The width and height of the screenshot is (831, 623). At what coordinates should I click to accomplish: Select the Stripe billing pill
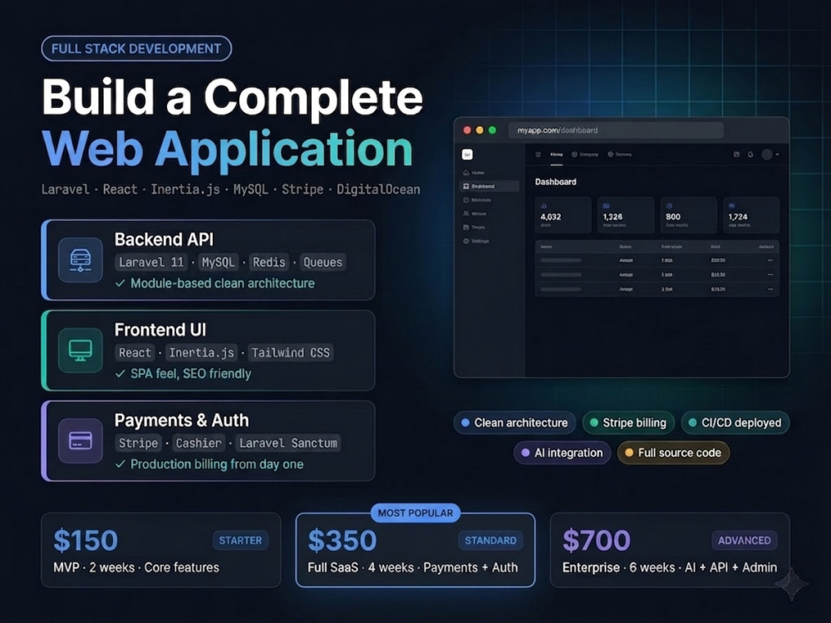coord(628,423)
